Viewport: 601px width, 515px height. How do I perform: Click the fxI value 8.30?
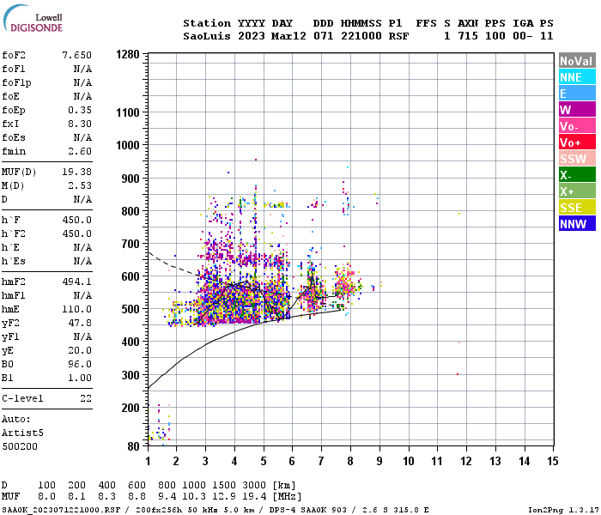tap(80, 124)
